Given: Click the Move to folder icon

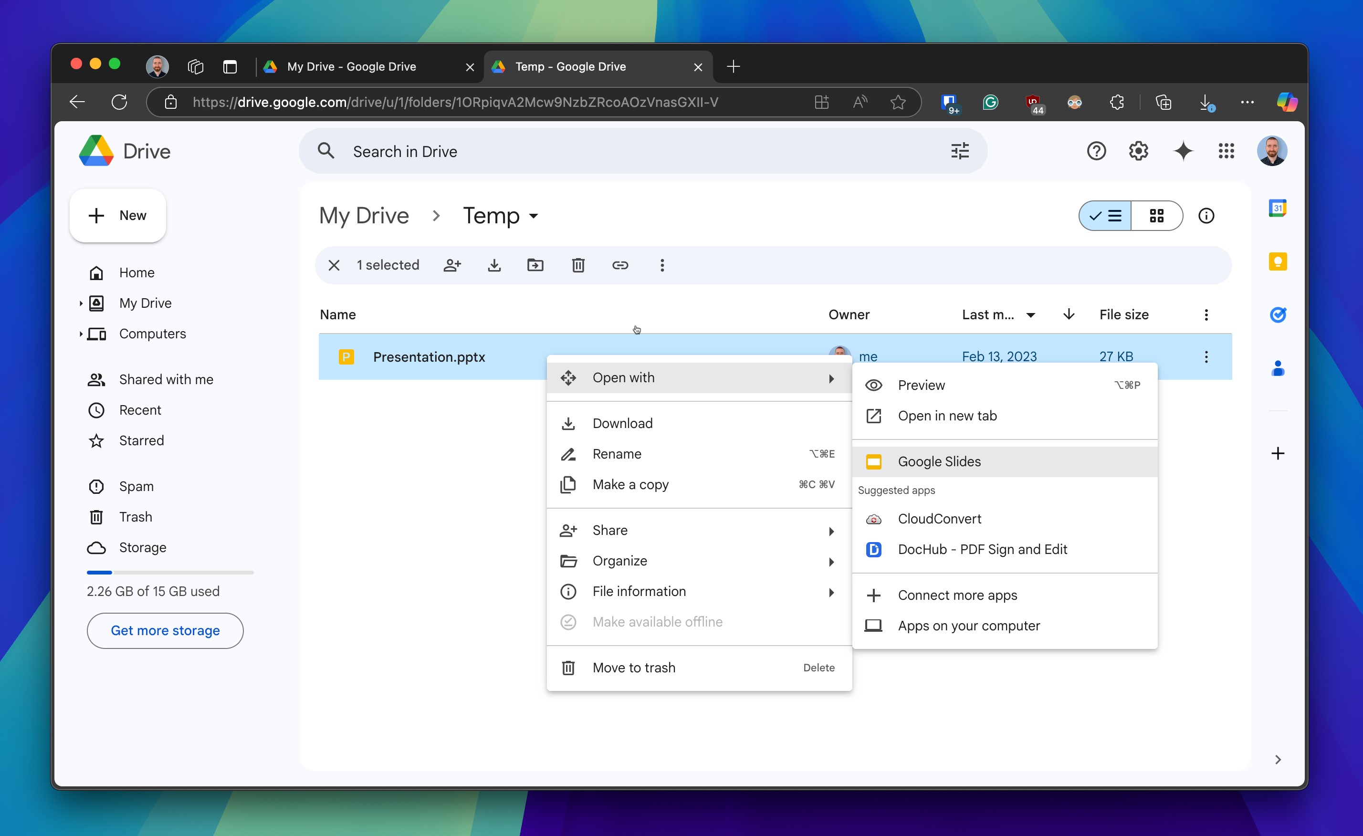Looking at the screenshot, I should click(535, 265).
